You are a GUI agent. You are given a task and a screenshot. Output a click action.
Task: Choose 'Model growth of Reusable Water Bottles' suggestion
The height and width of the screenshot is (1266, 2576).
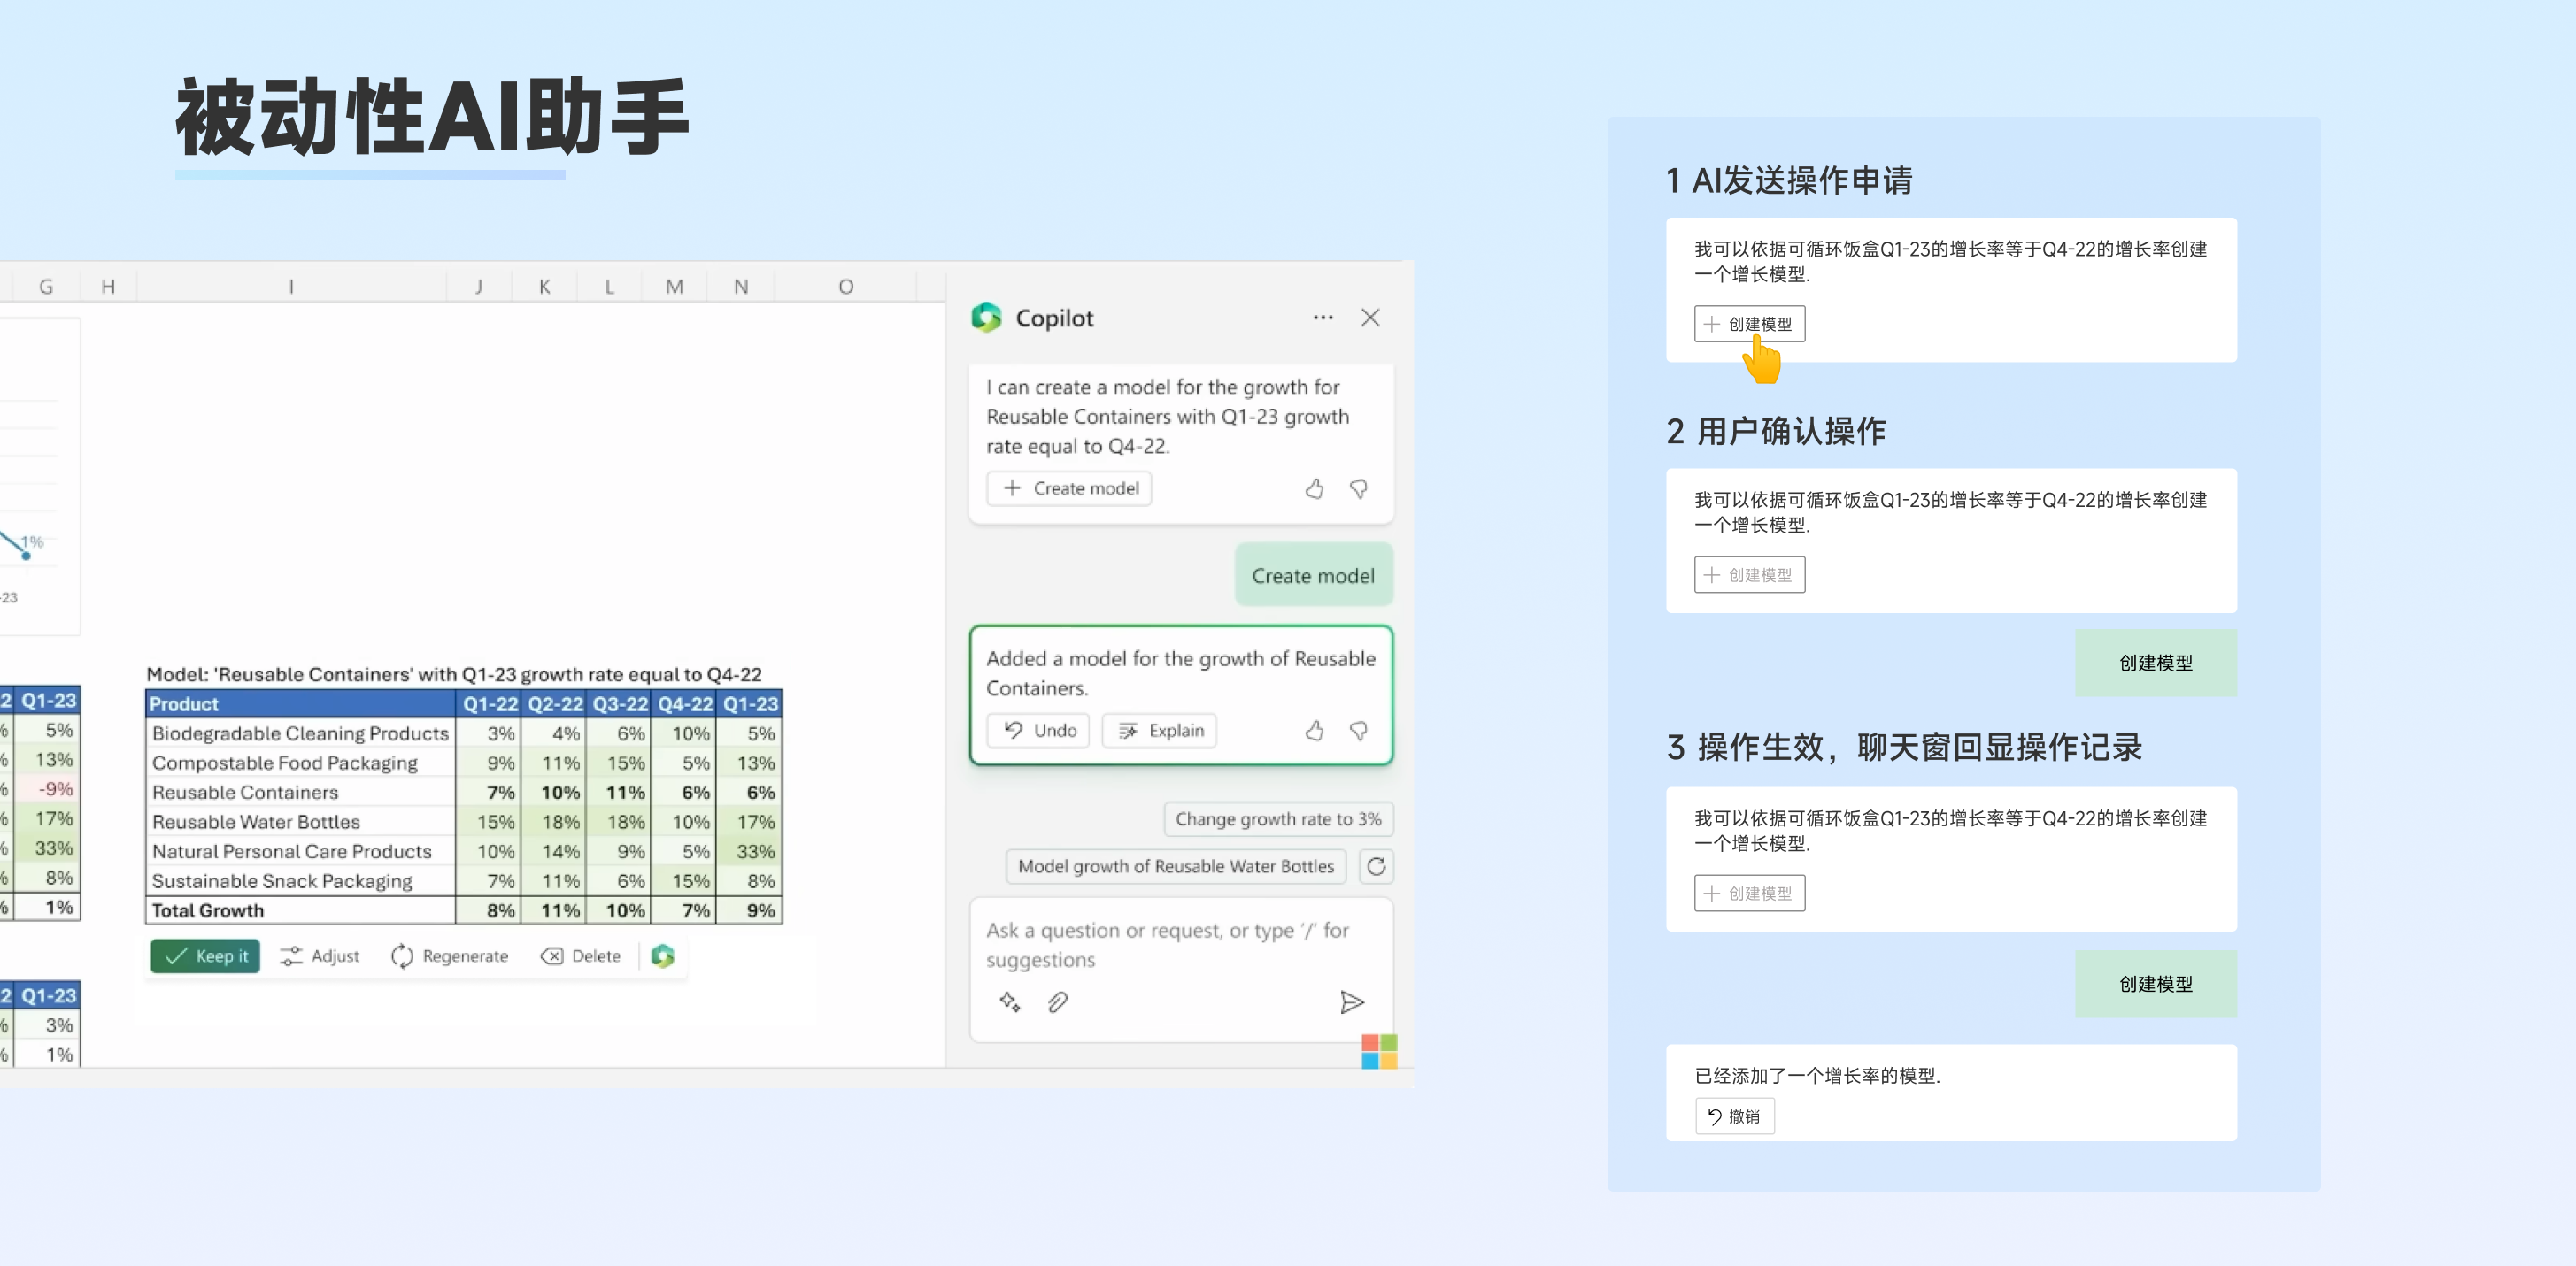(1176, 866)
